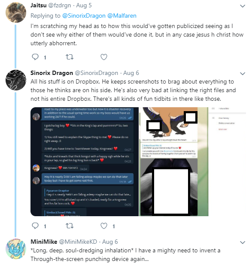Open MiniMike display name link
The height and width of the screenshot is (264, 252).
[44, 242]
